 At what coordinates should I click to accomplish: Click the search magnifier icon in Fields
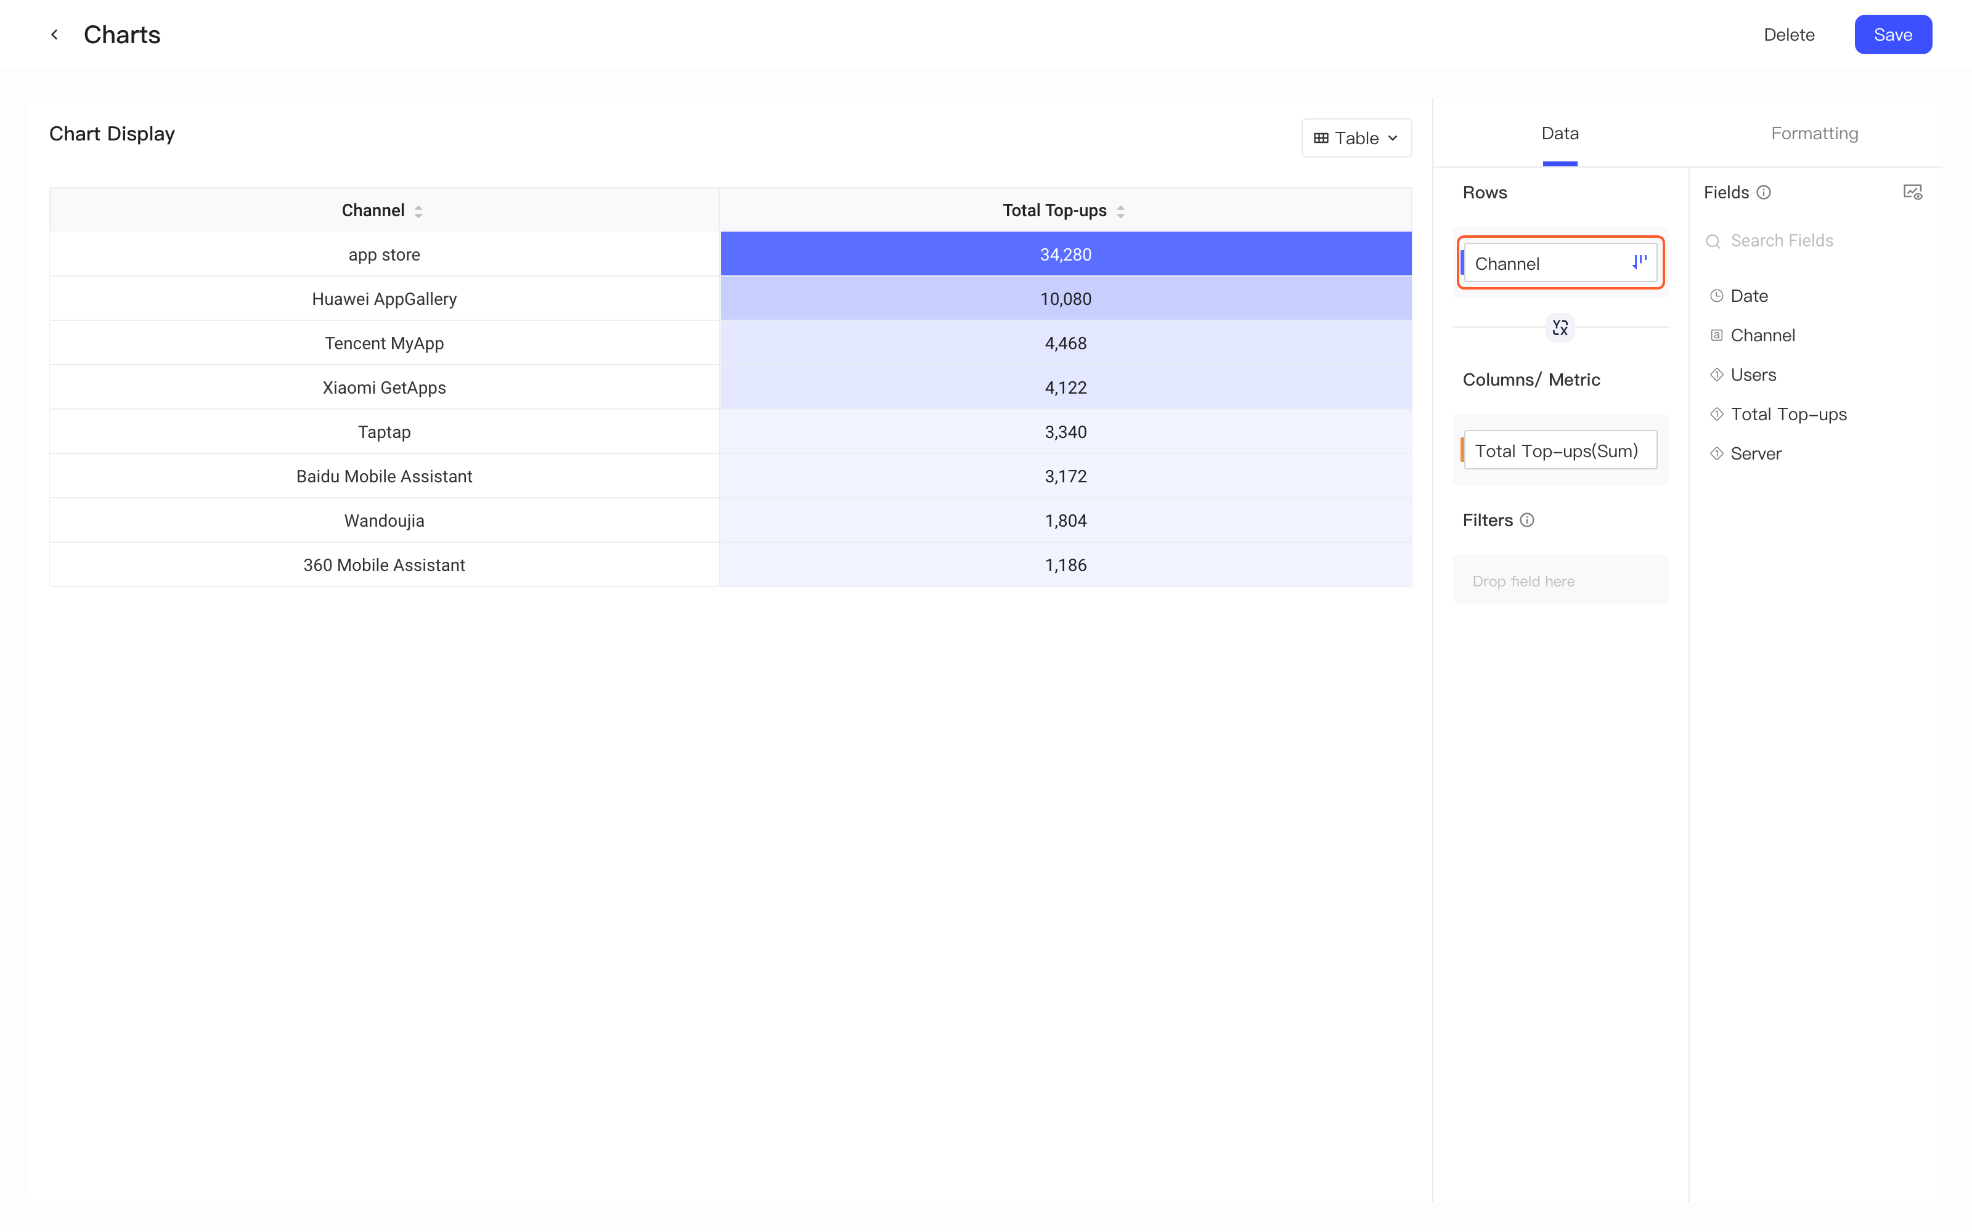[x=1713, y=241]
